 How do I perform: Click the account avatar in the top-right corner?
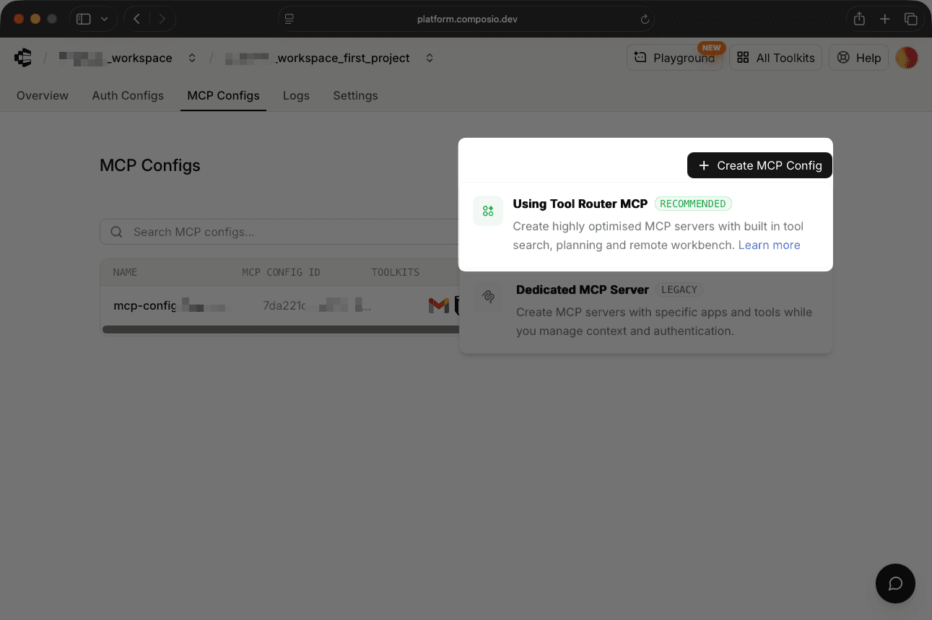pos(907,57)
